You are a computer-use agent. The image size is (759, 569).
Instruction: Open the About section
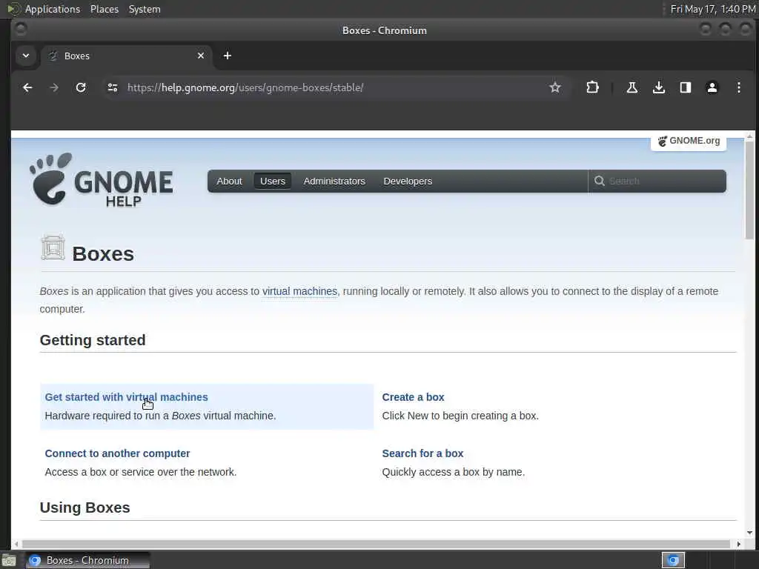229,181
